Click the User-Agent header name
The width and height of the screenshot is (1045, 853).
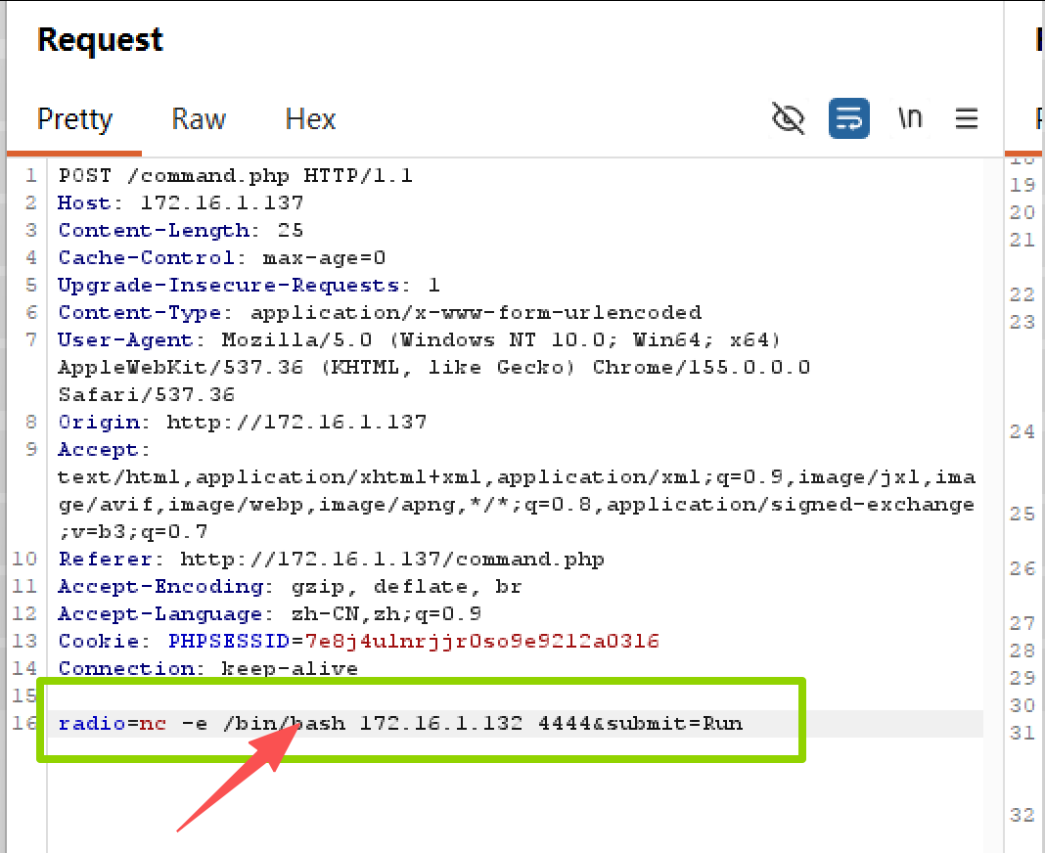click(126, 339)
